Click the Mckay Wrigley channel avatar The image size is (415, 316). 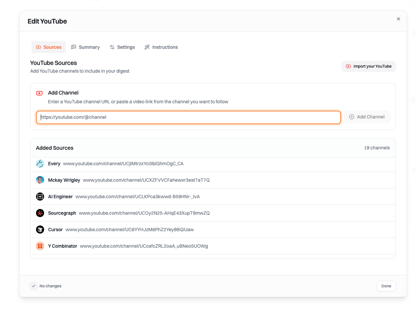tap(40, 180)
